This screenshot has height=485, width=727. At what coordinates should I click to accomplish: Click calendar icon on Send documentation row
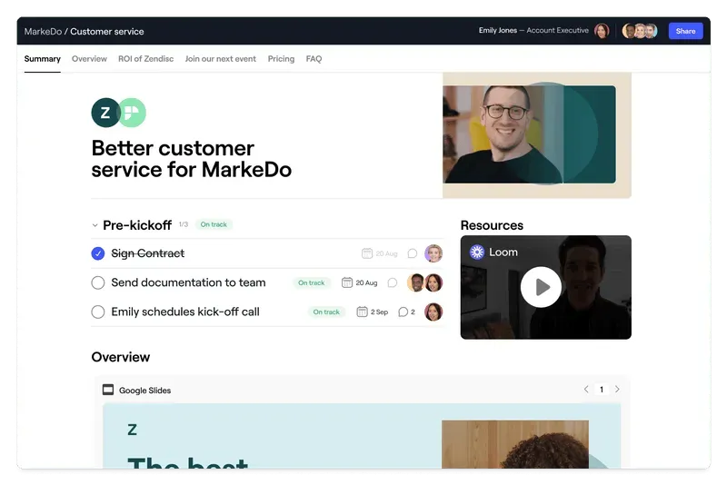[x=347, y=282]
